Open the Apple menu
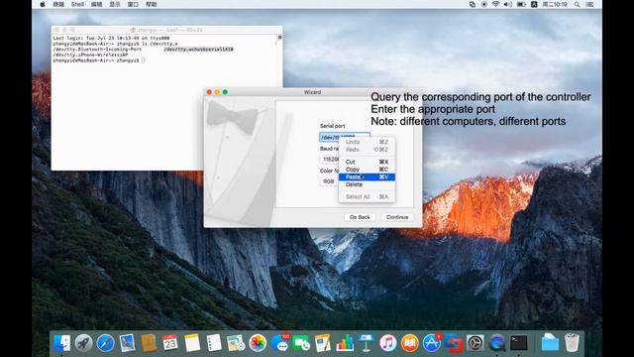 (x=43, y=4)
